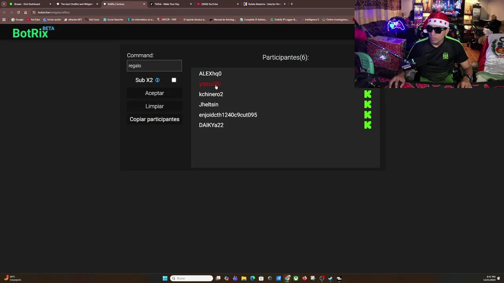Viewport: 504px width, 283px height.
Task: Open File Explorer from the taskbar
Action: tap(244, 278)
